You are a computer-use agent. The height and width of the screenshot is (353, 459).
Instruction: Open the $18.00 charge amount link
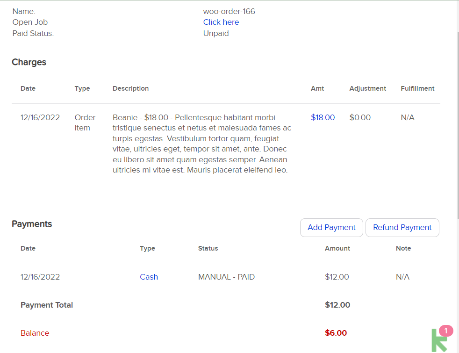click(323, 117)
